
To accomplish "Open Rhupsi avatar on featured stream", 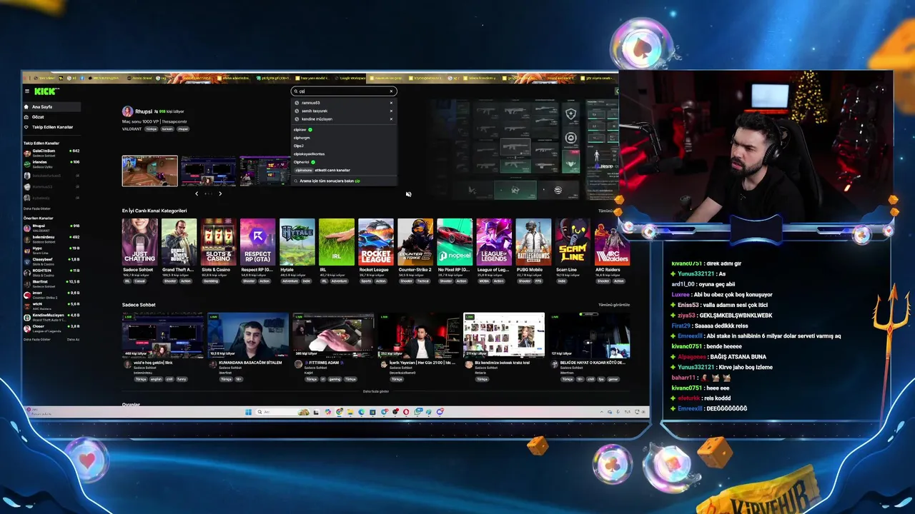I will pos(127,111).
